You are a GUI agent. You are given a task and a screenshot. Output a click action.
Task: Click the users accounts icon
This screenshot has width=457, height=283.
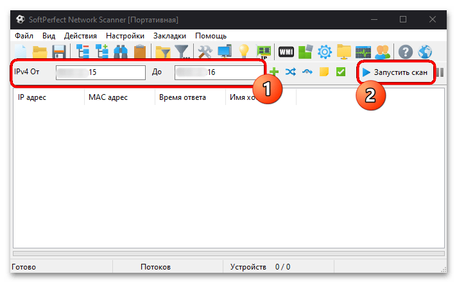click(x=383, y=52)
